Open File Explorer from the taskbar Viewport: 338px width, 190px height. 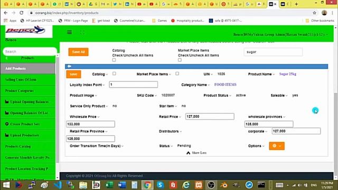tap(83, 185)
